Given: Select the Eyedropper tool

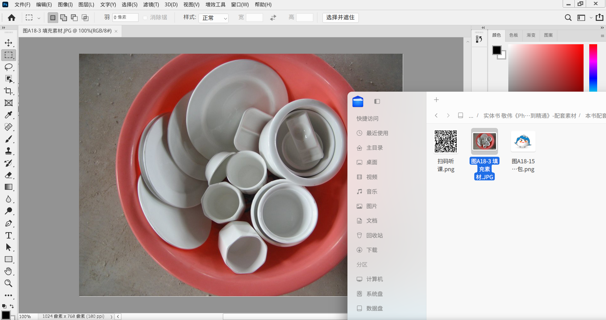Looking at the screenshot, I should (x=9, y=115).
